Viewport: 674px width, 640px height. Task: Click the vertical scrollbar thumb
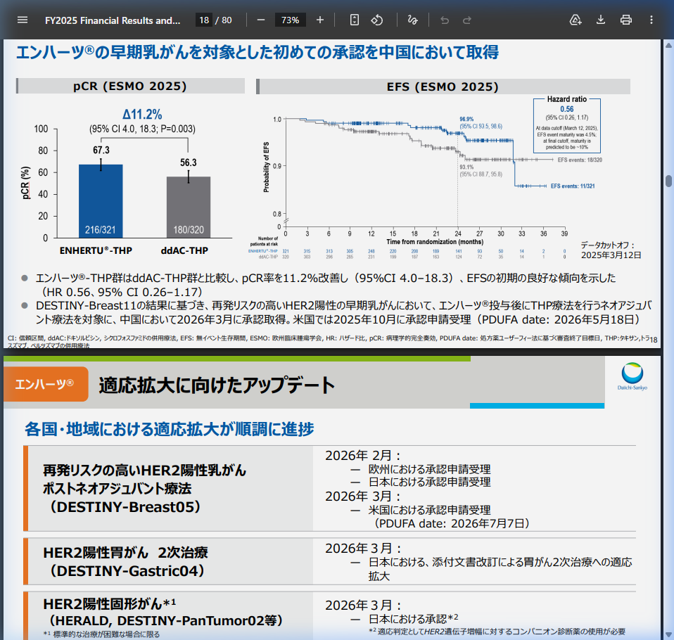coord(669,181)
